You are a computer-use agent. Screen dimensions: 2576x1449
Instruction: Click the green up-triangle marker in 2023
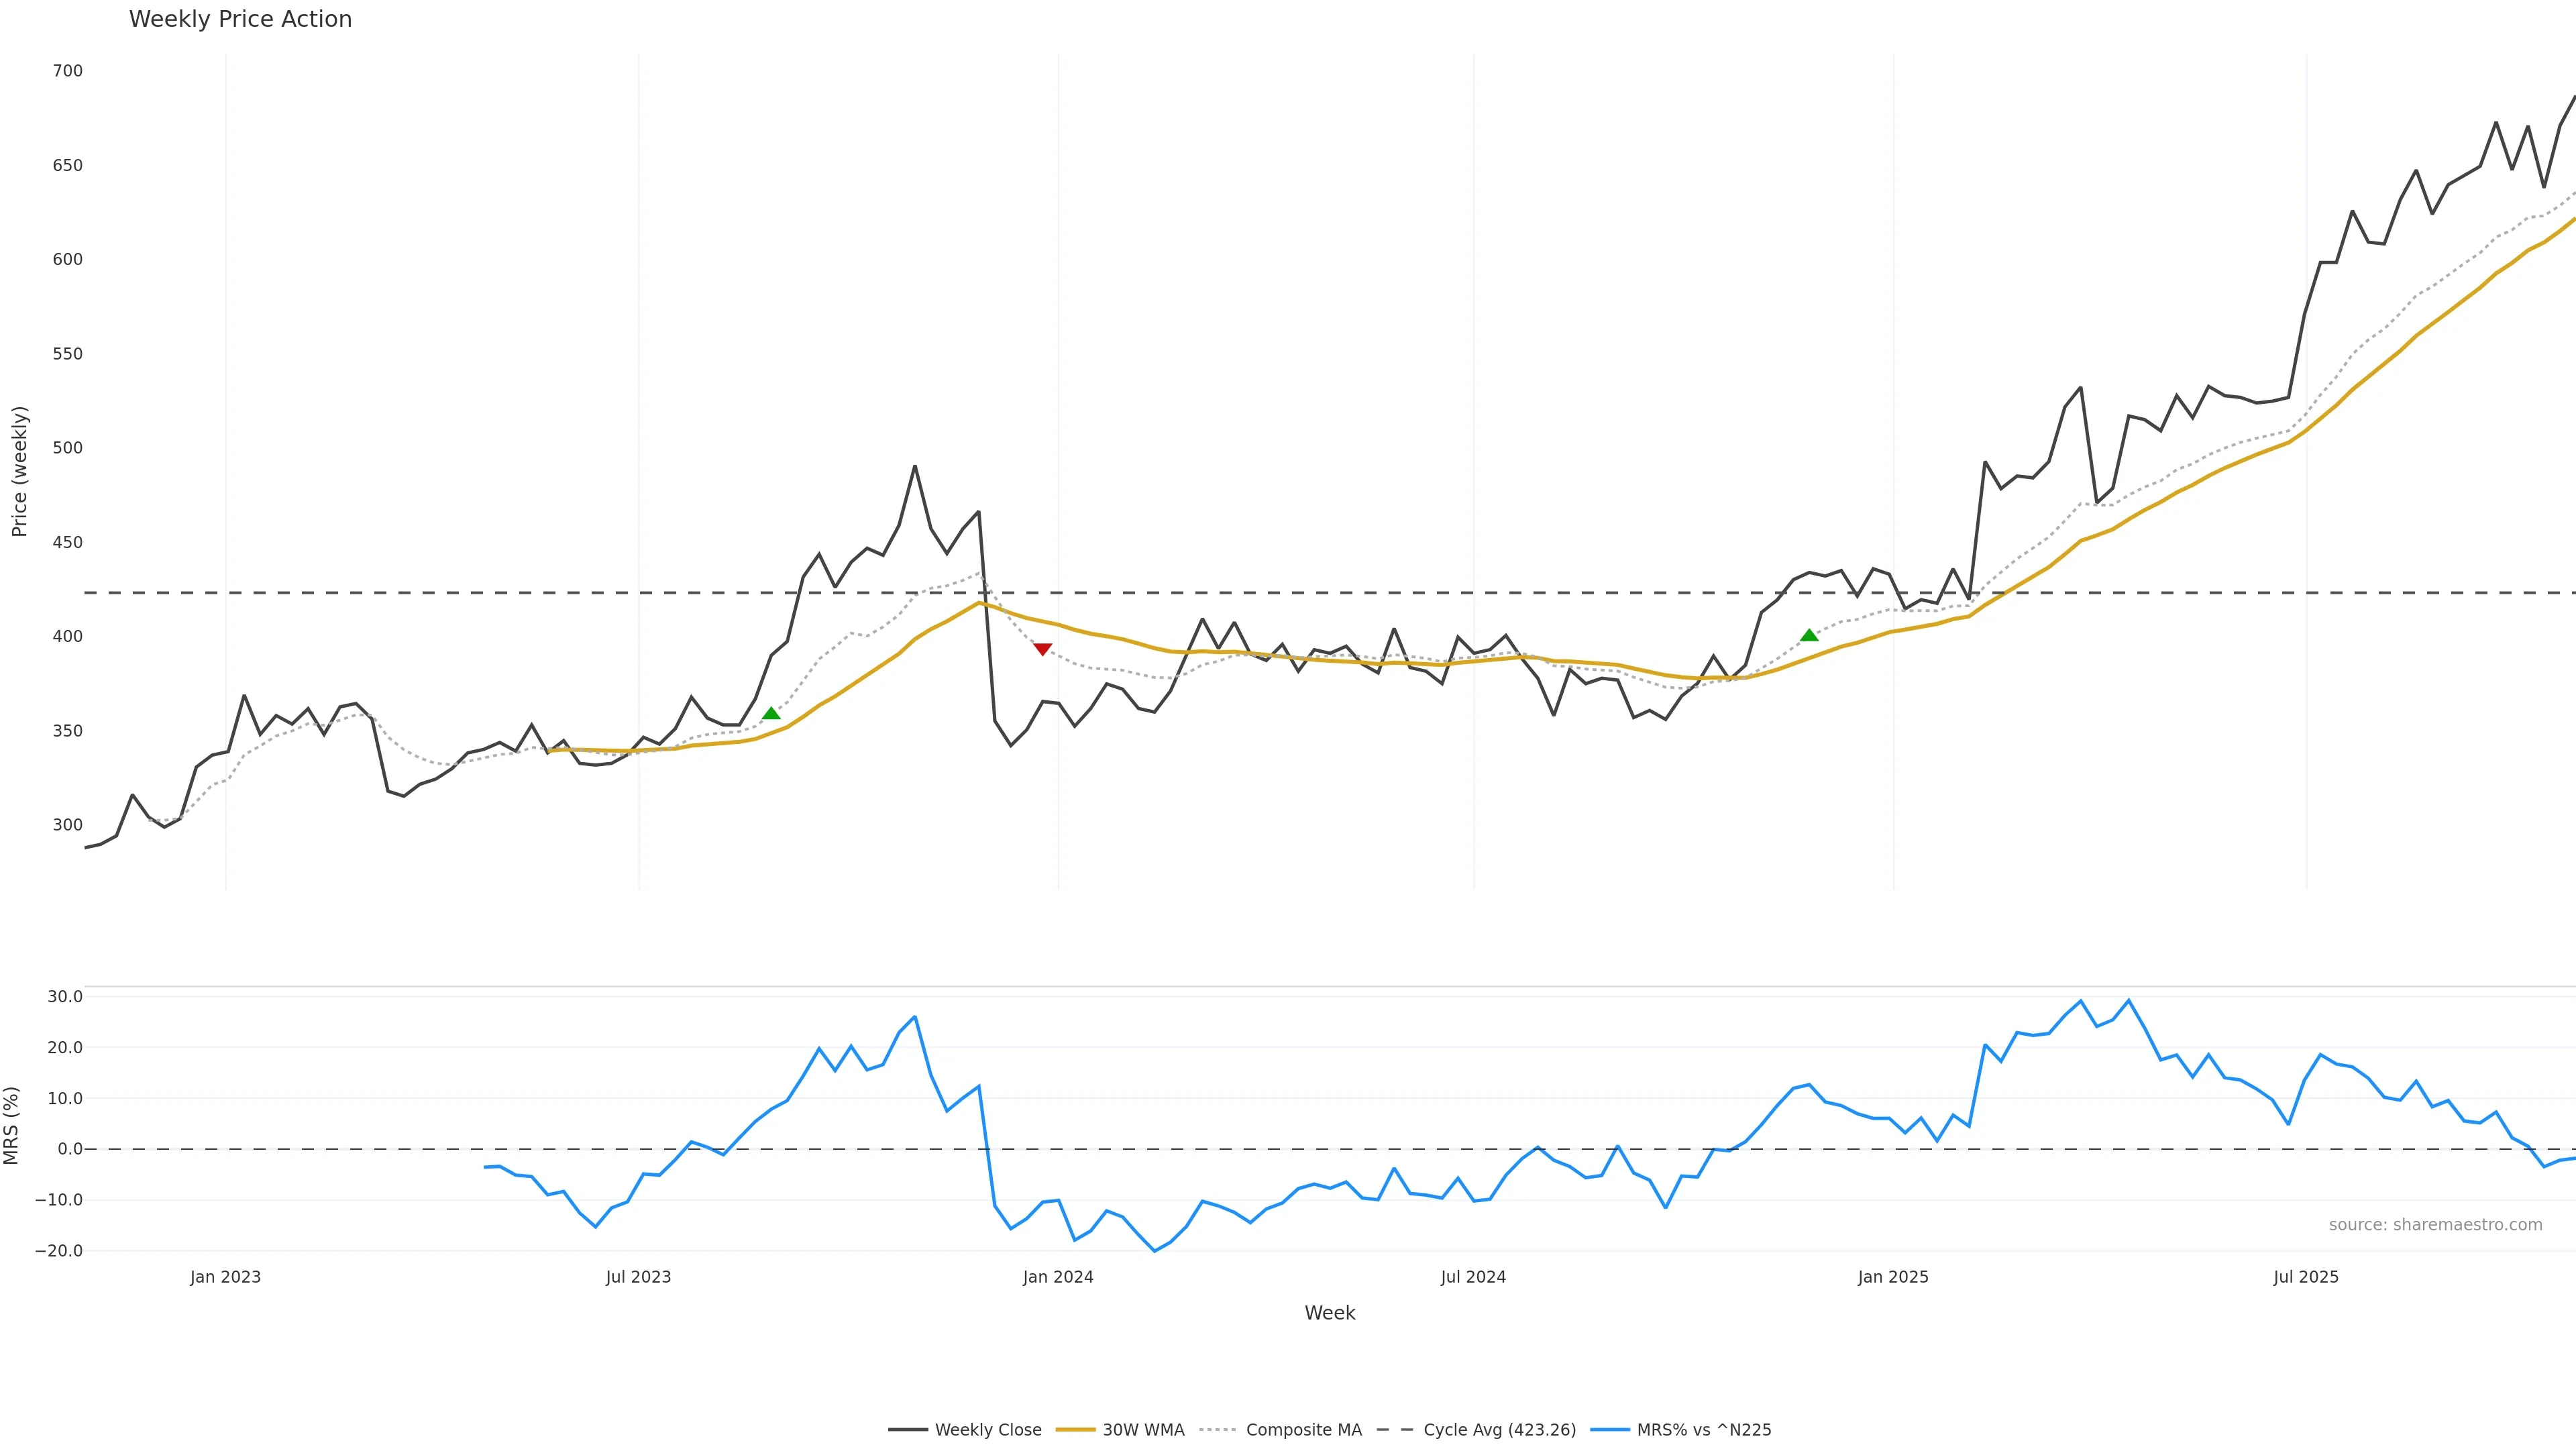(771, 713)
